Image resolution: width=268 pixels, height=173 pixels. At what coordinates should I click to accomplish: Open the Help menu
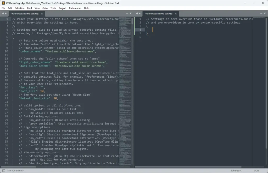86,8
